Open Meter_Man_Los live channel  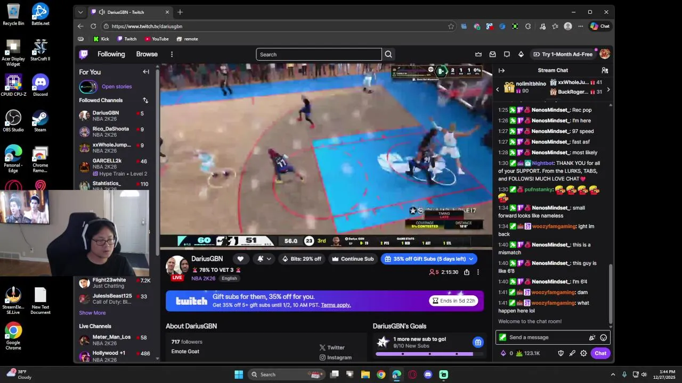tap(114, 340)
